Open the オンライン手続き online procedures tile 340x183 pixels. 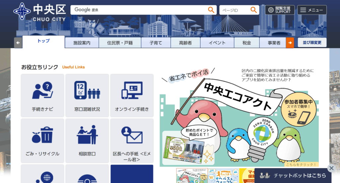[x=132, y=95]
